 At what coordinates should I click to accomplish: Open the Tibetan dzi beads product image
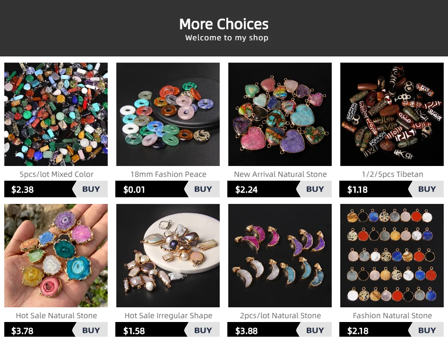point(392,114)
